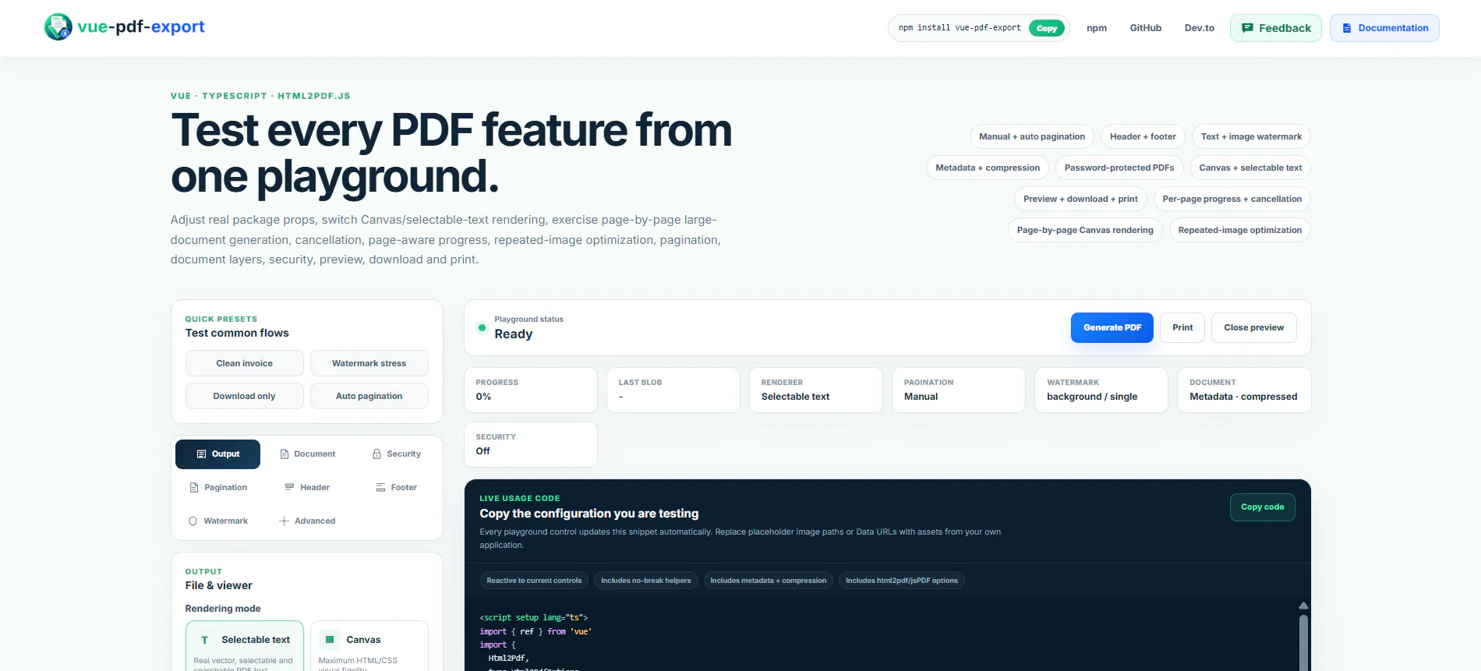The image size is (1481, 671).
Task: Click the Close preview button
Action: point(1253,327)
